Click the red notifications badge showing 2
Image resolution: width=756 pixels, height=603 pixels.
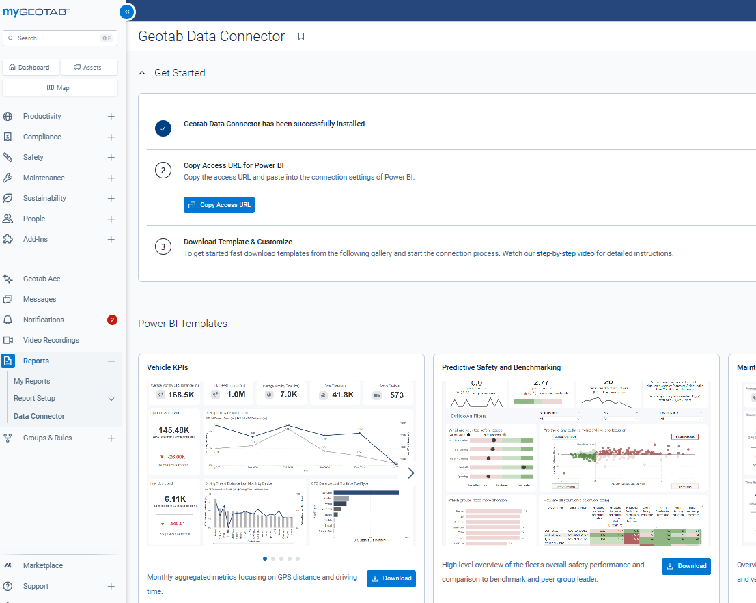pos(112,320)
